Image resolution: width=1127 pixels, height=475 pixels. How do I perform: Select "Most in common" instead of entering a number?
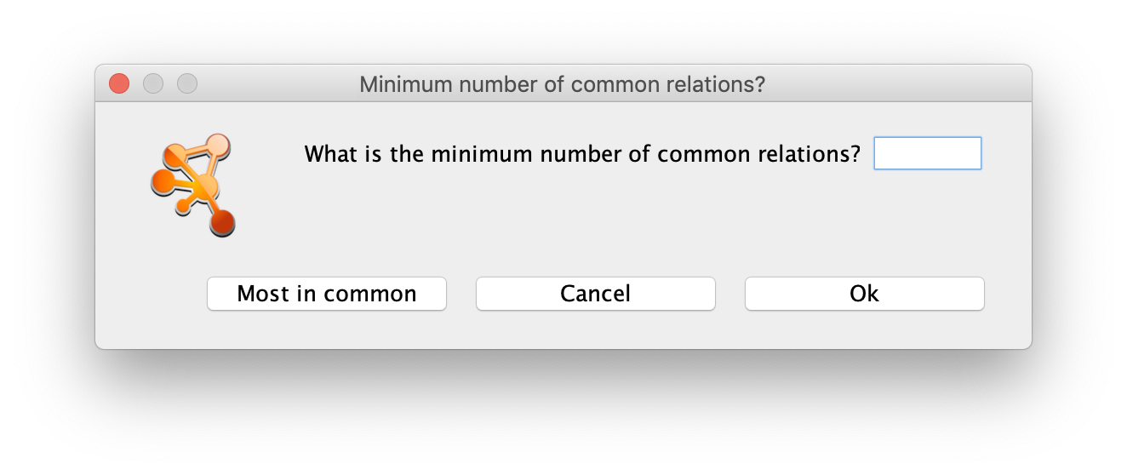click(327, 294)
